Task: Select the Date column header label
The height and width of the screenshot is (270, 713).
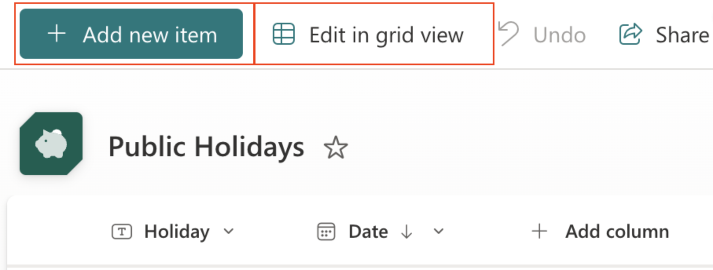Action: 368,232
